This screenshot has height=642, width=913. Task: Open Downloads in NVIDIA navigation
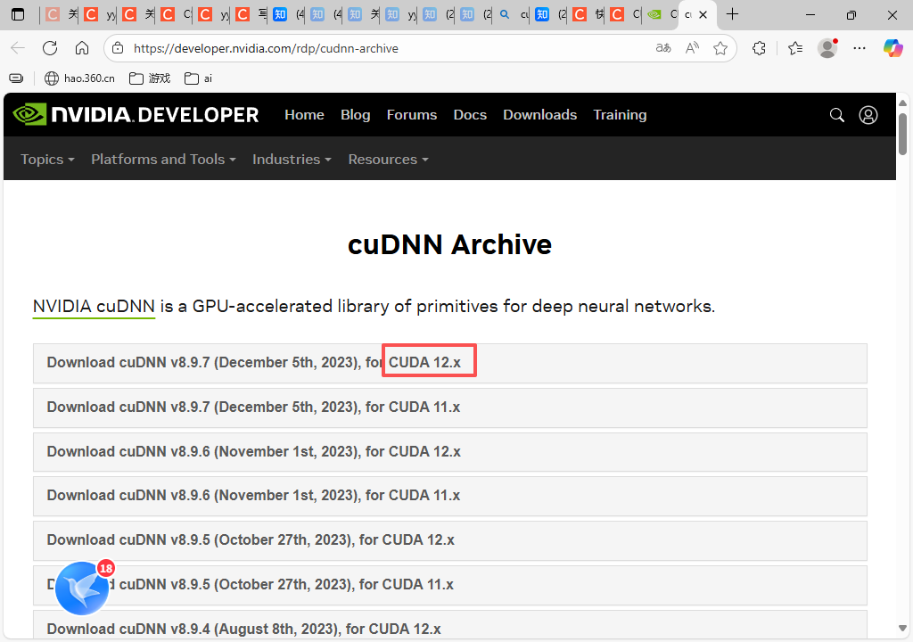(539, 115)
